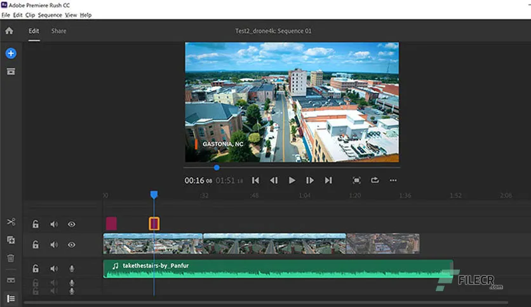The height and width of the screenshot is (307, 531).
Task: Lock the takethestairs audio track
Action: coord(36,269)
